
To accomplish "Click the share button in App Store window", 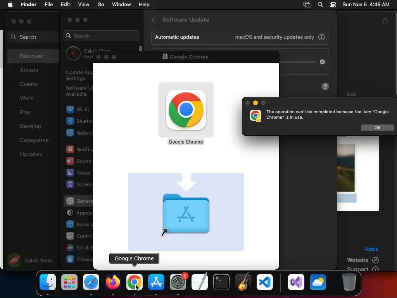I will pyautogui.click(x=385, y=21).
